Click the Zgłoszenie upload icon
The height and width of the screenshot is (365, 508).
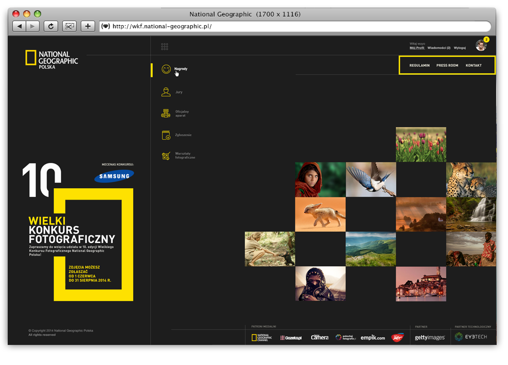(166, 135)
